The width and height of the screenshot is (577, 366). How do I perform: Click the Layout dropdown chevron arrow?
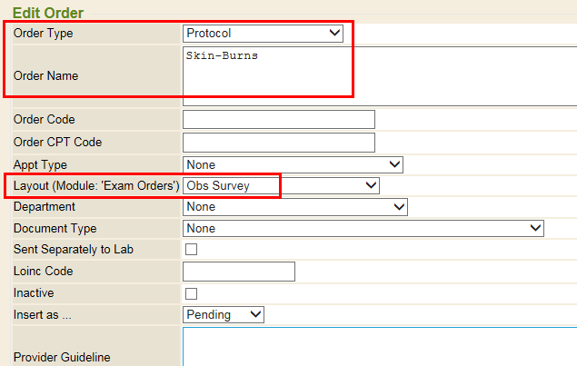click(x=371, y=185)
